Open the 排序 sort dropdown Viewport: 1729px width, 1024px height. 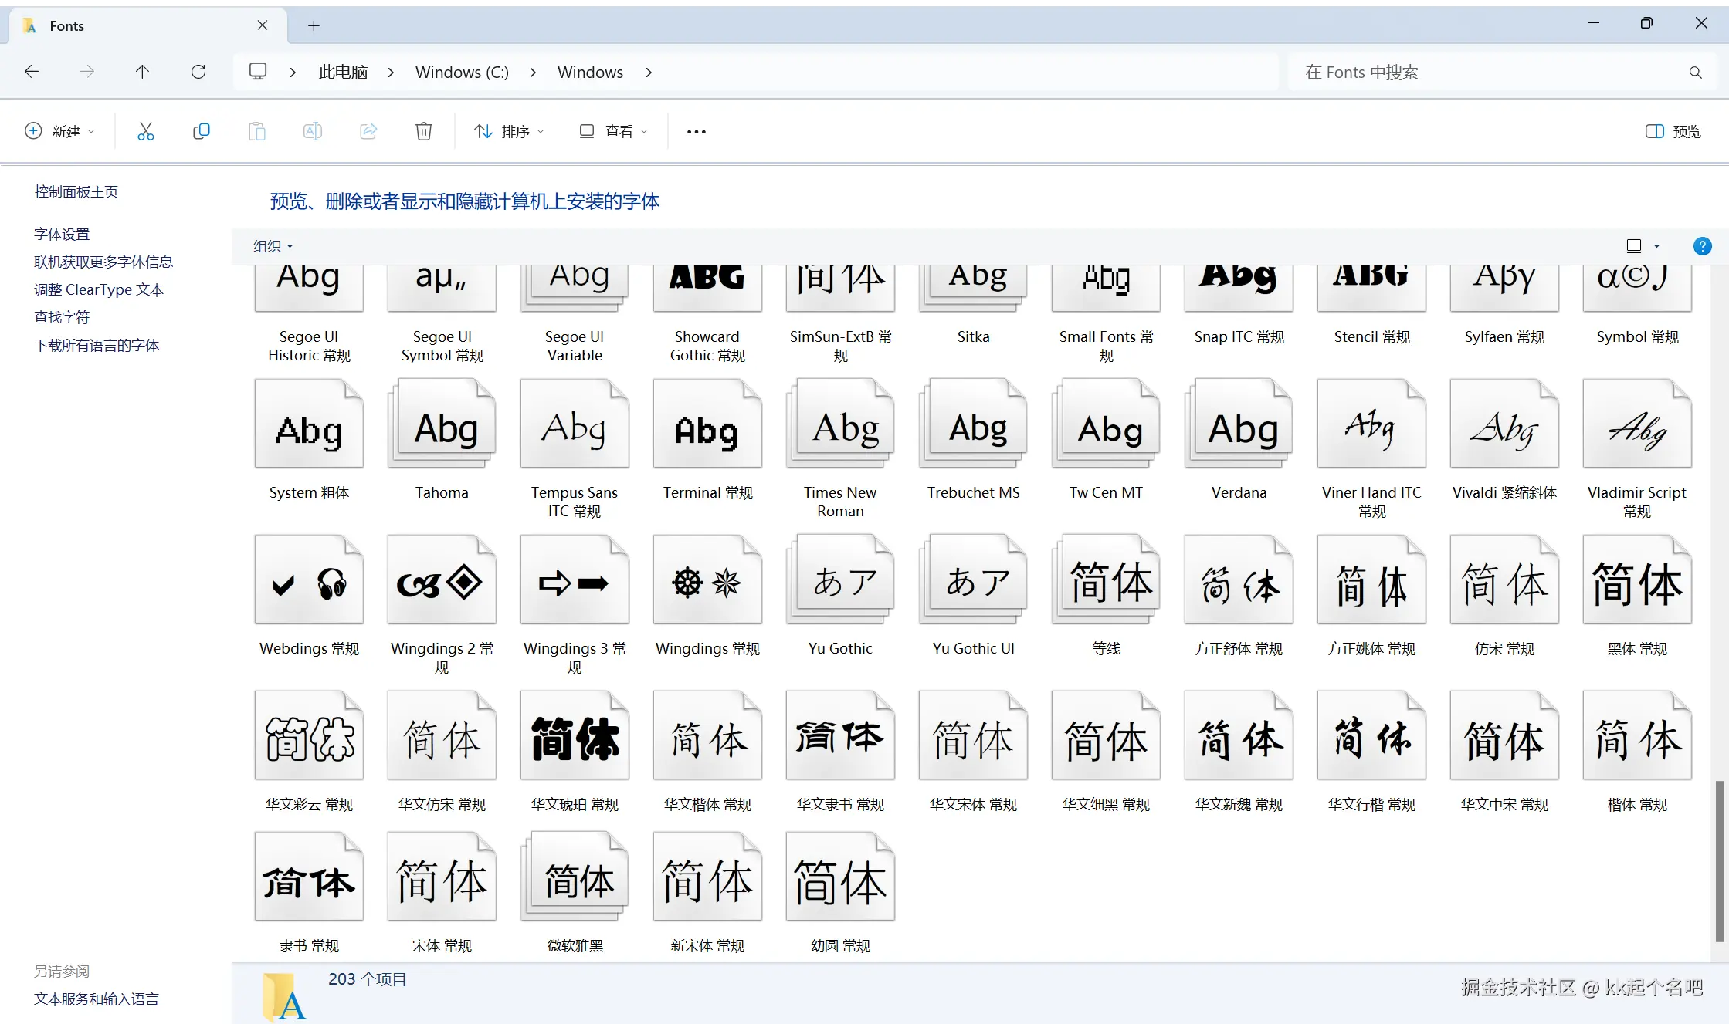point(509,132)
